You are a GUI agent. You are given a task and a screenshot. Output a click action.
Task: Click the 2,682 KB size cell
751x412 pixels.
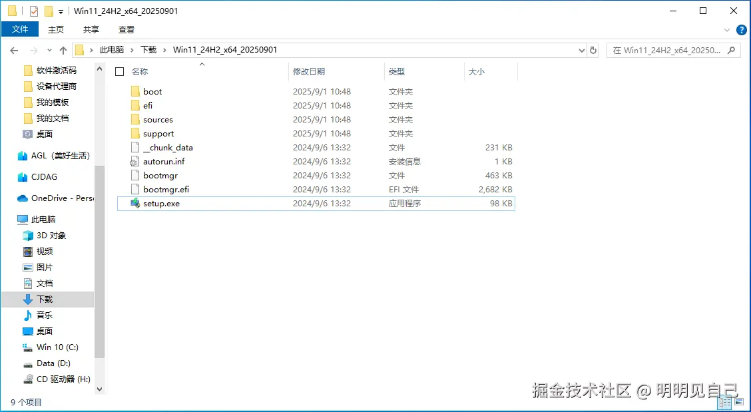pyautogui.click(x=495, y=189)
